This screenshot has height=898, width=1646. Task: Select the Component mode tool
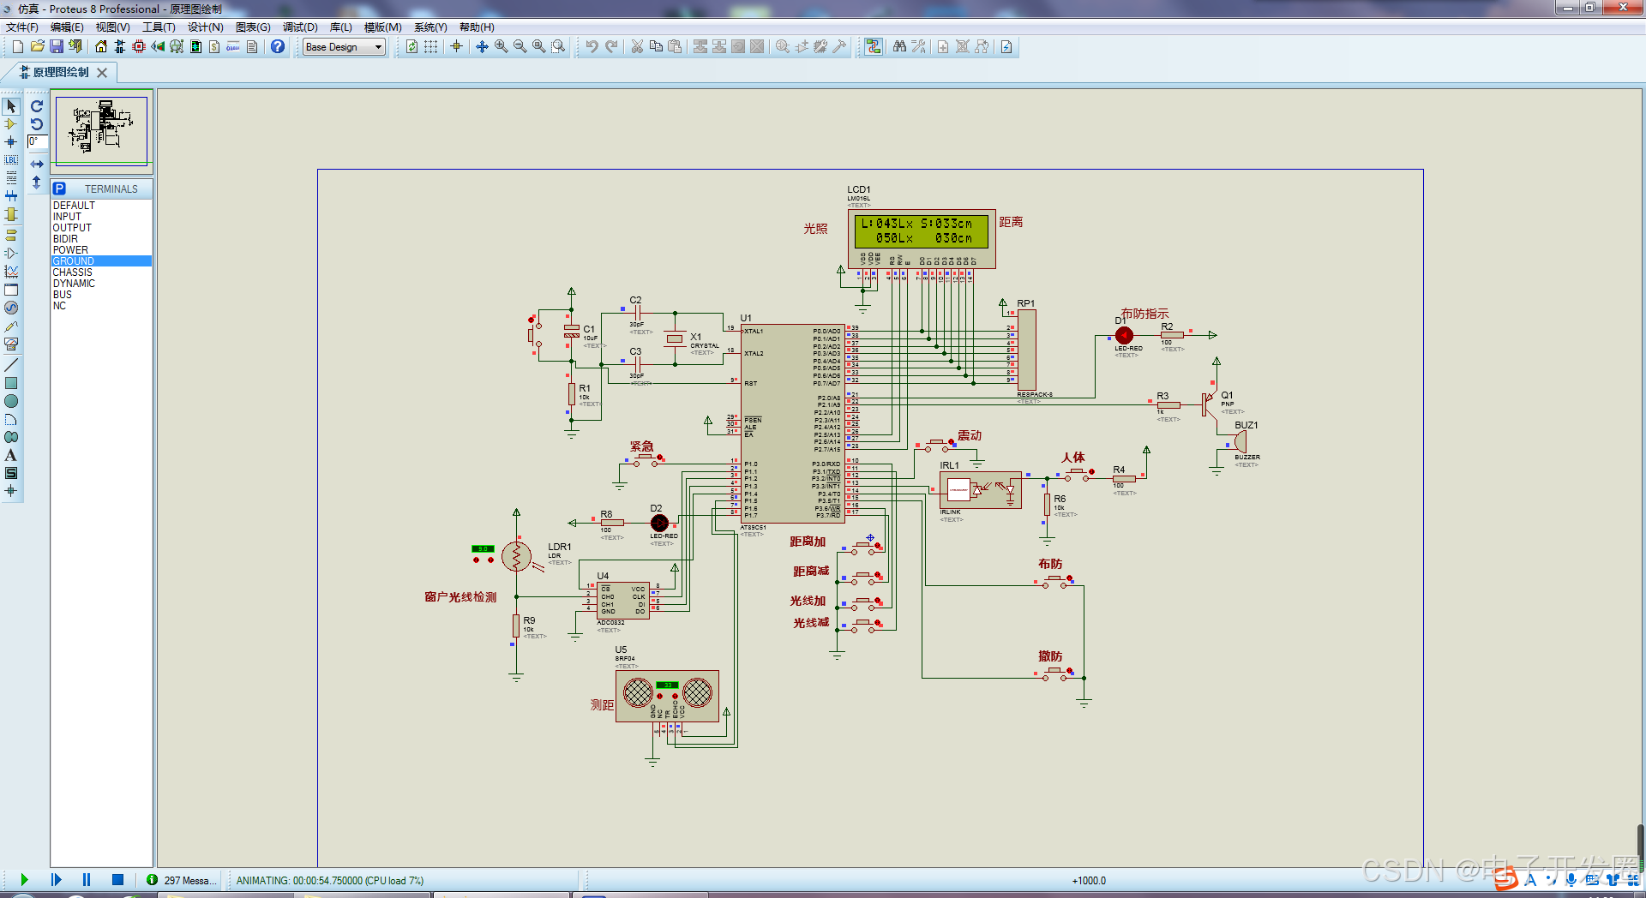pyautogui.click(x=11, y=124)
